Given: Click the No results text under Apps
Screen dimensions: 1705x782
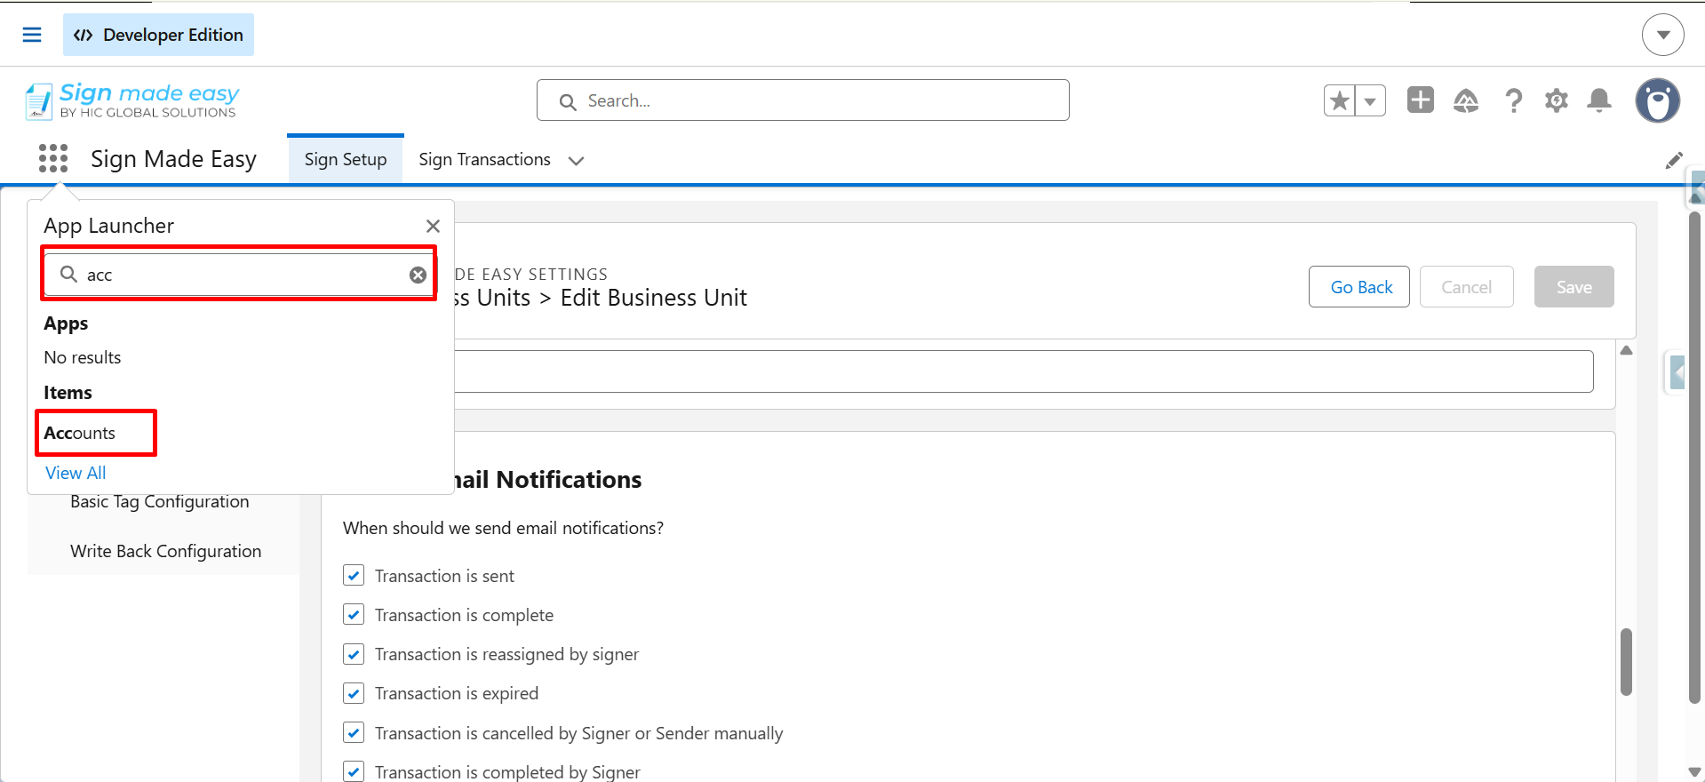Looking at the screenshot, I should [83, 357].
